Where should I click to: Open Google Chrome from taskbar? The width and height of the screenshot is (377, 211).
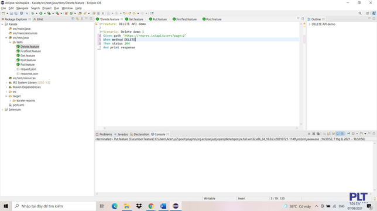point(151,206)
